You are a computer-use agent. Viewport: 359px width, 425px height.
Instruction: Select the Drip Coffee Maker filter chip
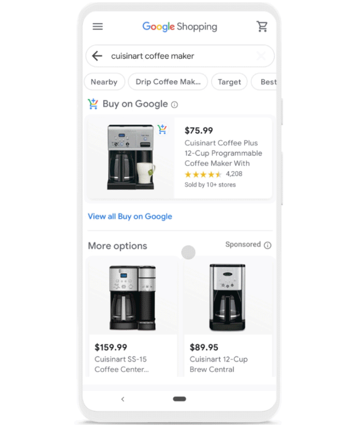coord(168,81)
